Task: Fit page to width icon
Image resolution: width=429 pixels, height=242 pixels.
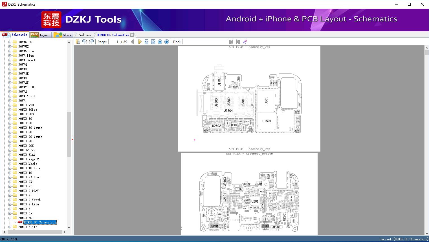Action: (146, 42)
